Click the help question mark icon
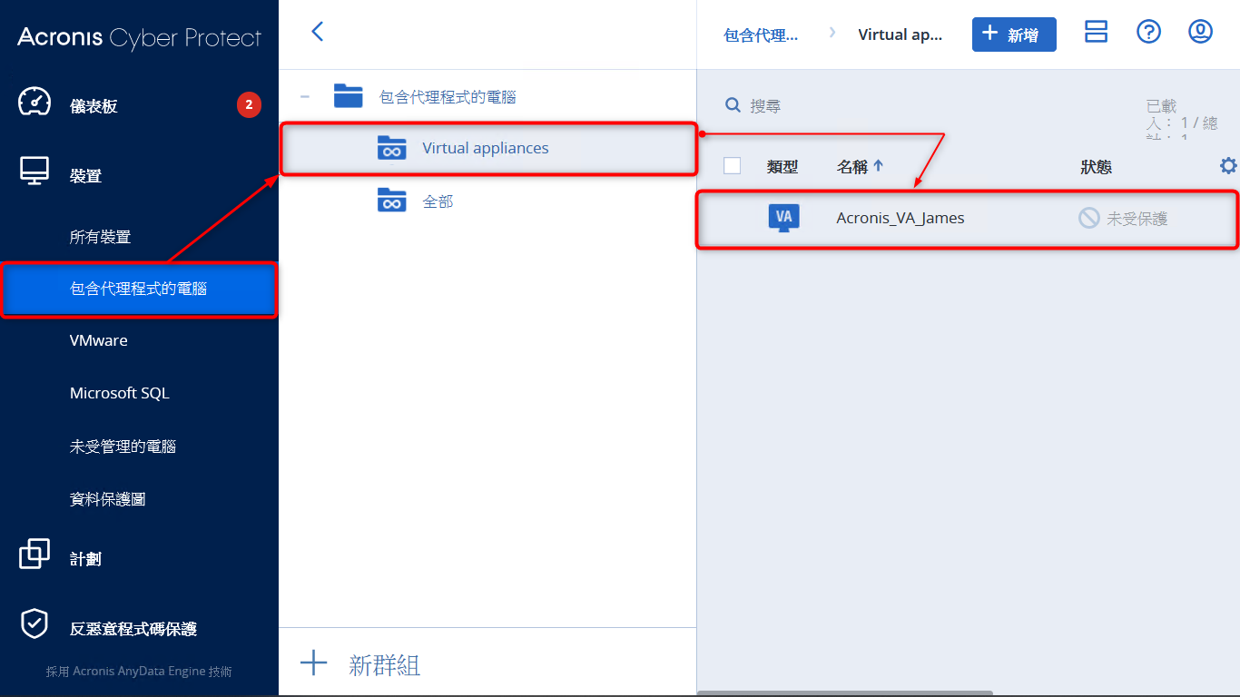The width and height of the screenshot is (1240, 697). (1148, 32)
